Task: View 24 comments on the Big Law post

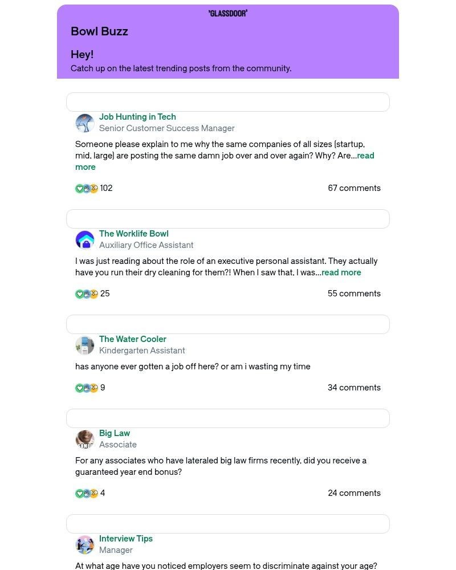Action: [354, 493]
